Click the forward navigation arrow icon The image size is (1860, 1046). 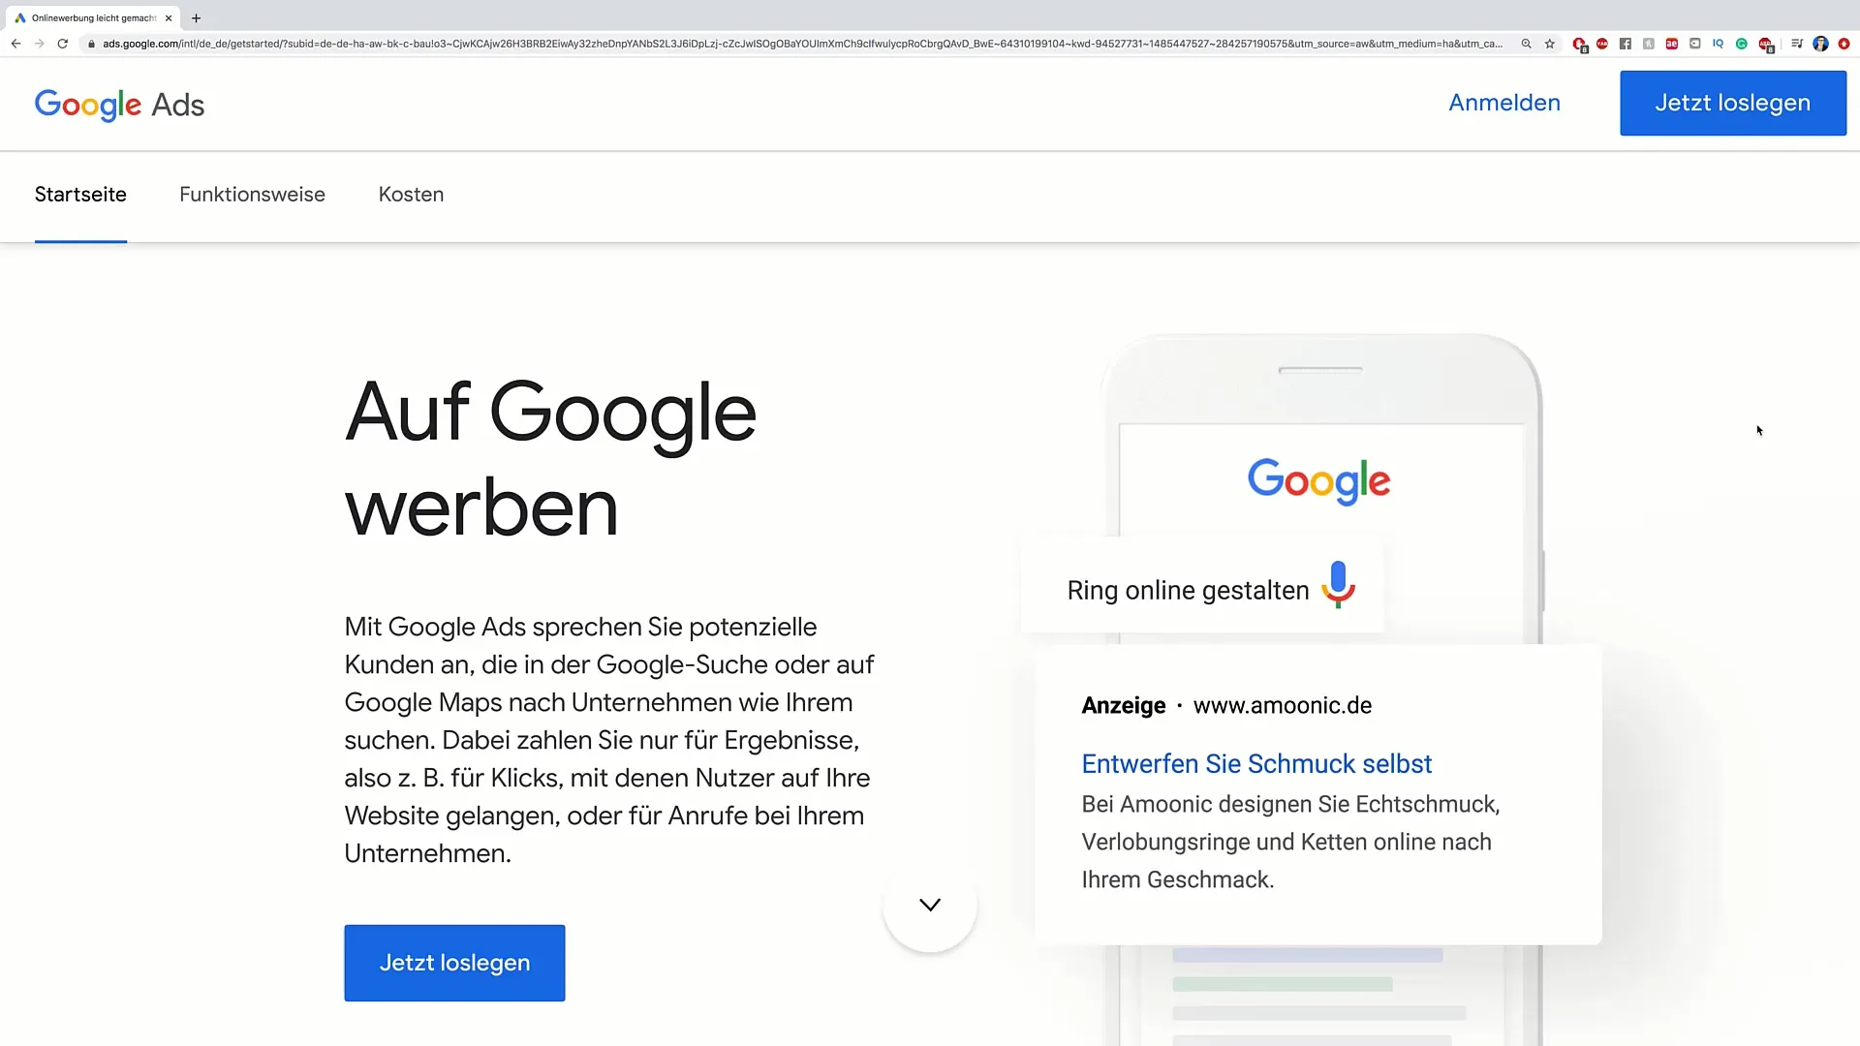coord(40,45)
